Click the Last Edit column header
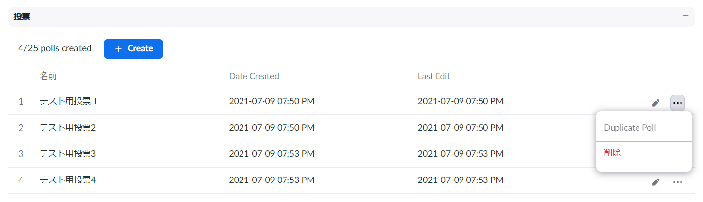 pos(434,76)
